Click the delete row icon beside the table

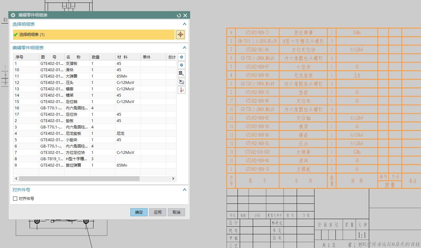click(x=182, y=82)
